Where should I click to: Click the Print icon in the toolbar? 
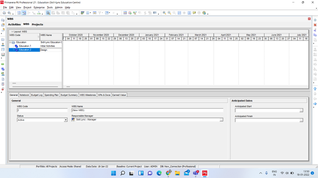pyautogui.click(x=4, y=13)
